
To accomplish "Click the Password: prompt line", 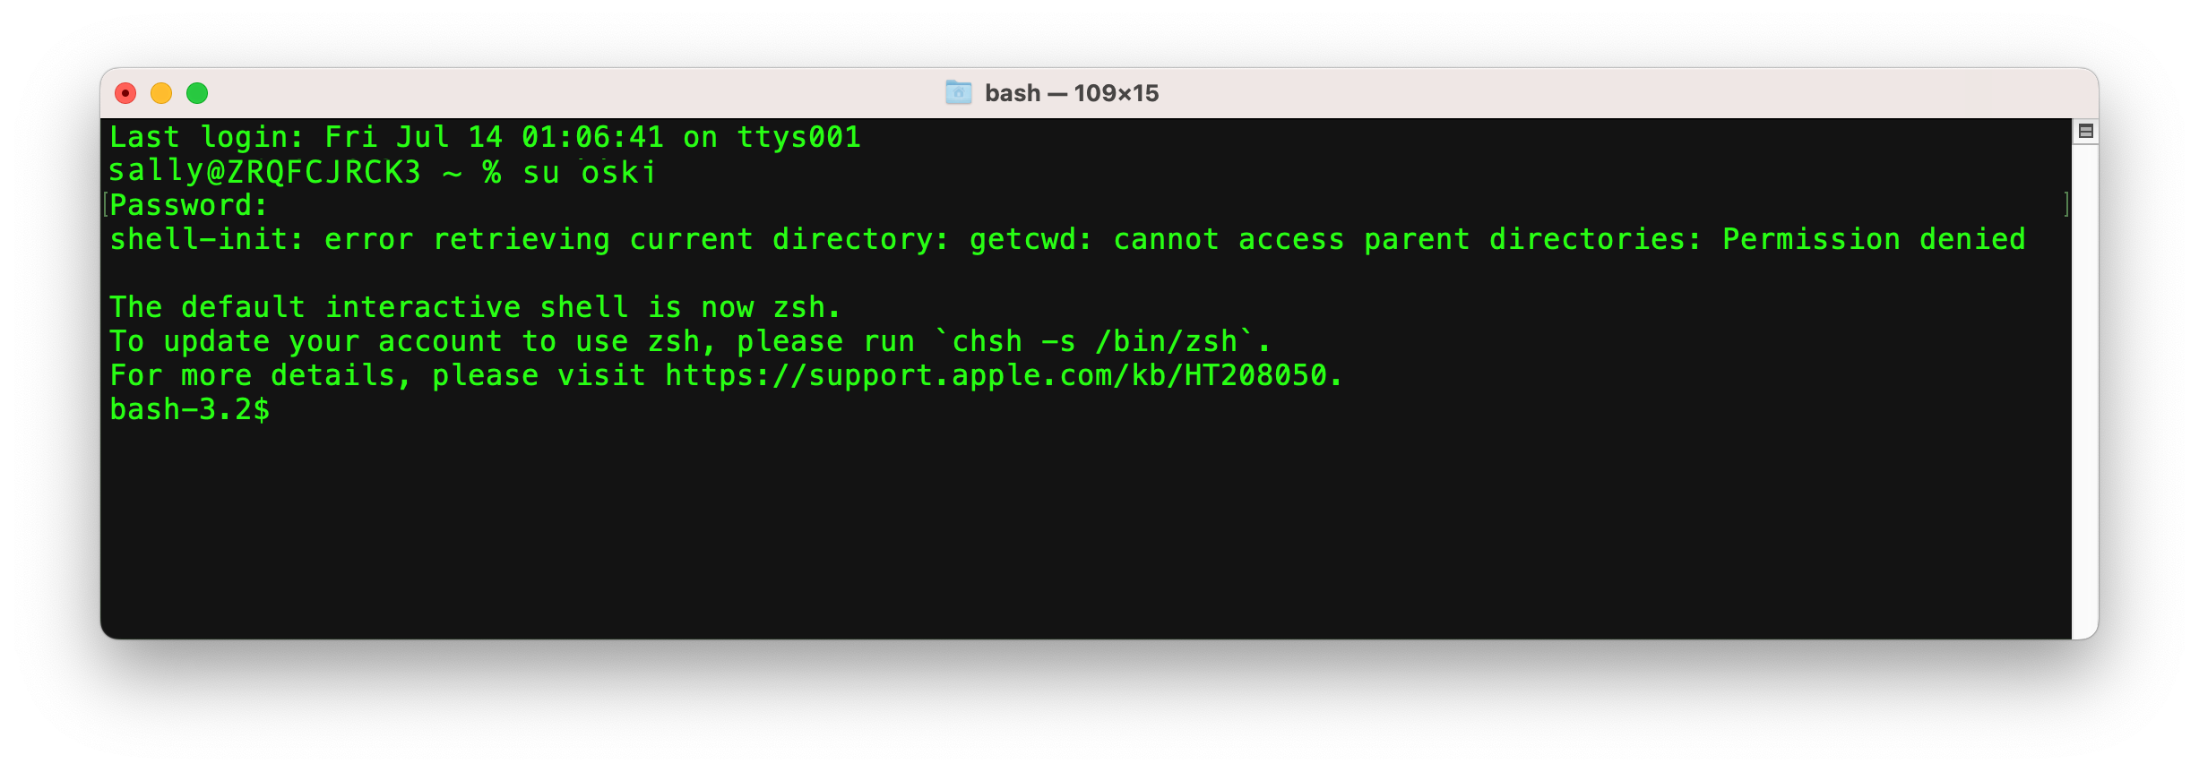I will click(188, 205).
